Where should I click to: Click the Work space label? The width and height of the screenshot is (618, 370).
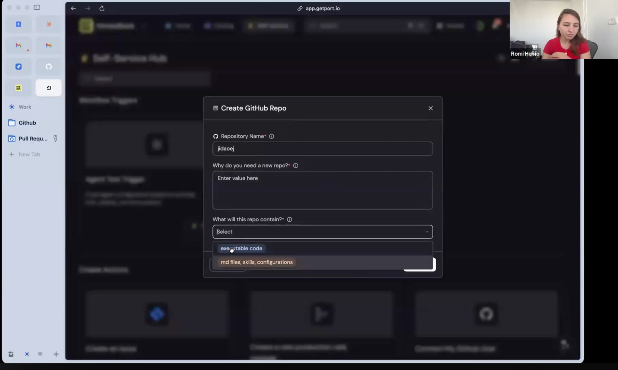coord(25,107)
